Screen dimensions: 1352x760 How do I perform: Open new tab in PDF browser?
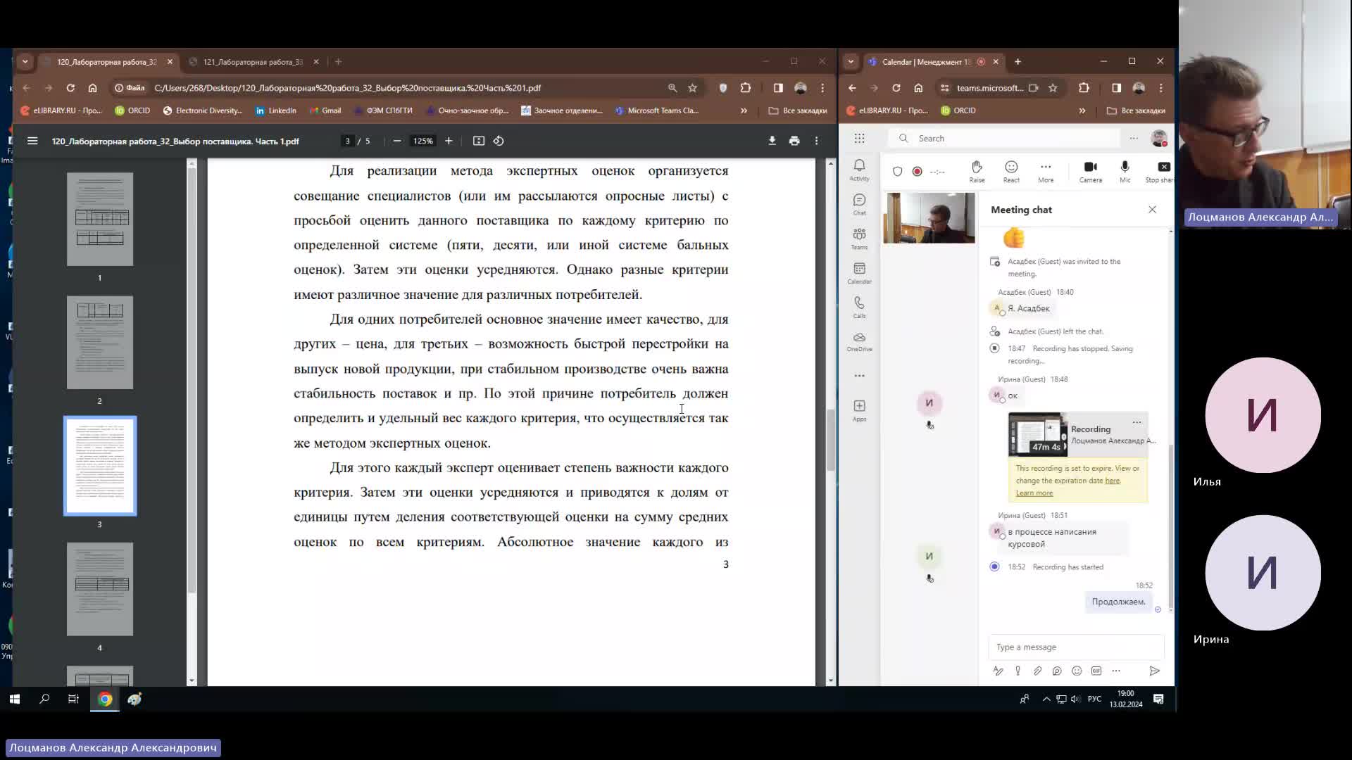[339, 62]
